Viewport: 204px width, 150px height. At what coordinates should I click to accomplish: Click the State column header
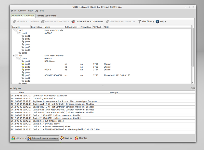(147, 27)
